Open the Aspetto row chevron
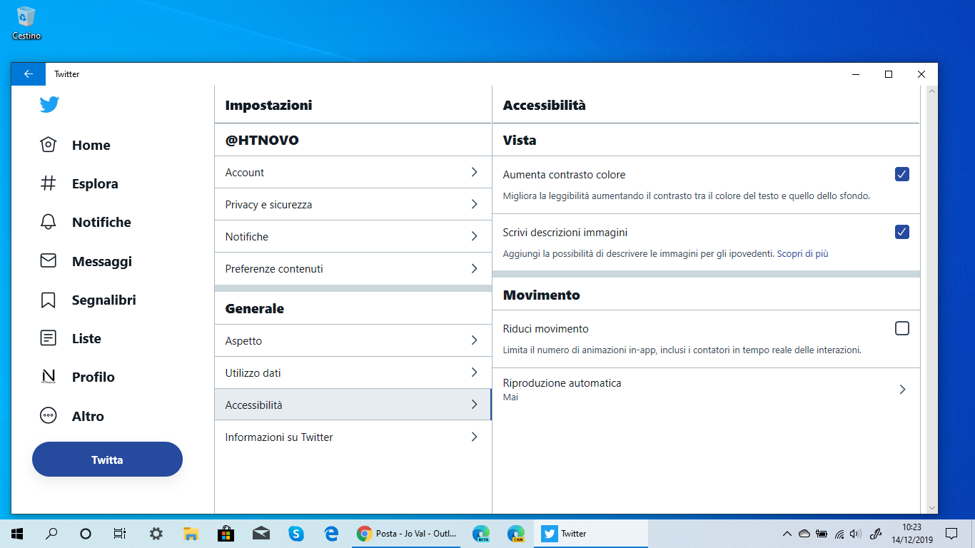975x548 pixels. click(475, 340)
